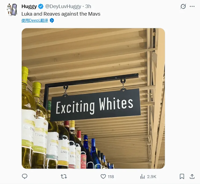Viewport: 200px width, 184px height.
Task: Click the Reply speech bubble icon
Action: click(x=25, y=176)
